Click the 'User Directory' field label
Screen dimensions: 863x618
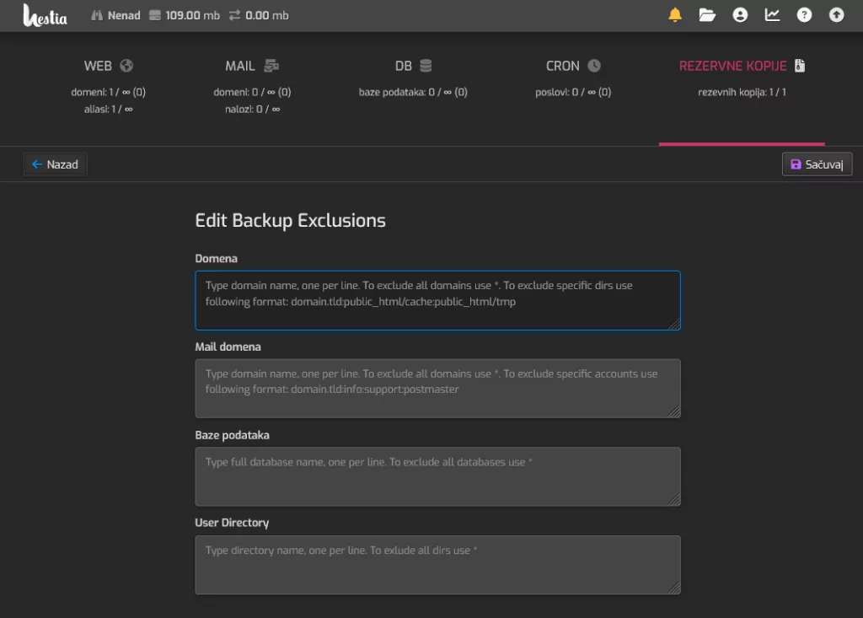coord(232,523)
